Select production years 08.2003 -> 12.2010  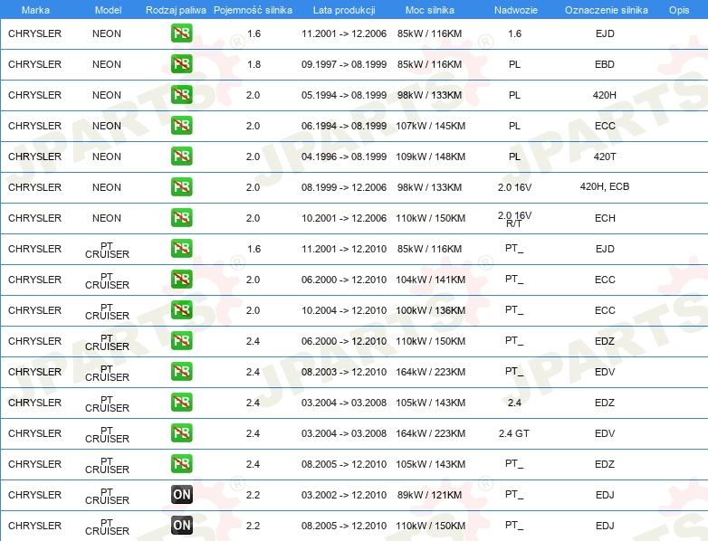click(x=344, y=372)
